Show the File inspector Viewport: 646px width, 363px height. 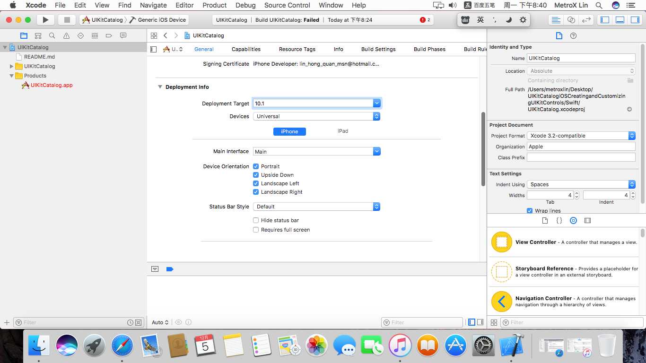tap(559, 35)
